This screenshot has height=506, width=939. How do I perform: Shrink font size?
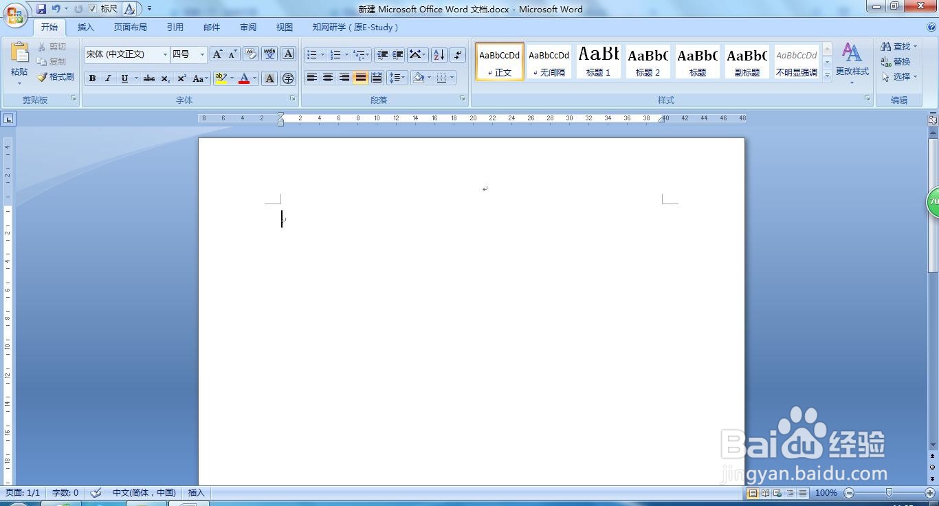(x=232, y=54)
